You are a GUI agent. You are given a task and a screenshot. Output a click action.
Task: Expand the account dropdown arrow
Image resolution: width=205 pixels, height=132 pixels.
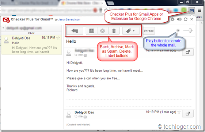pyautogui.click(x=3, y=28)
